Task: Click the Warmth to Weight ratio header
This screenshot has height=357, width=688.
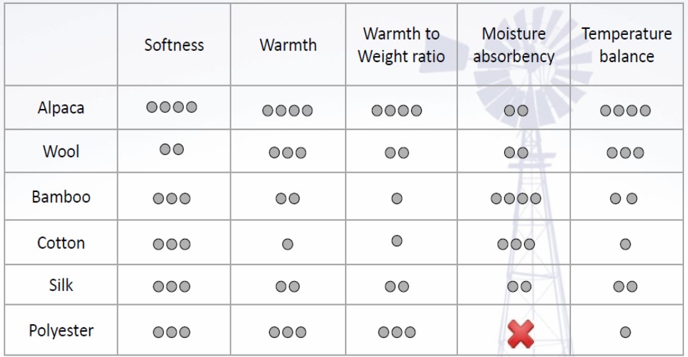Action: (401, 45)
